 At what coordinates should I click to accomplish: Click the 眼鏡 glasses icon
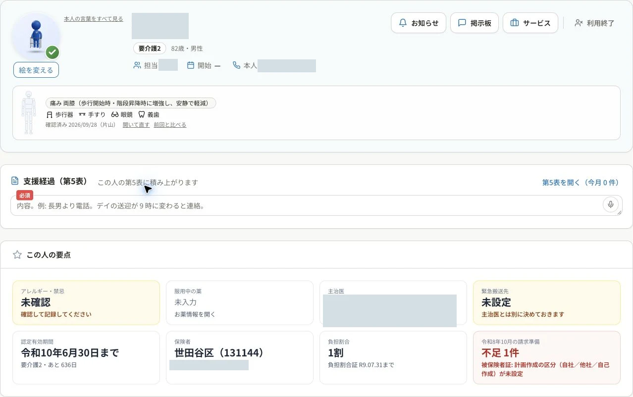coord(115,114)
